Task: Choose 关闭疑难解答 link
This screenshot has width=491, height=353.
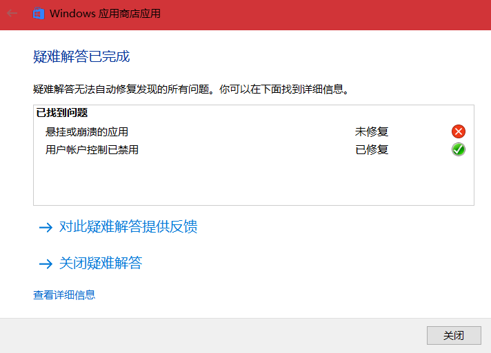Action: (x=101, y=263)
